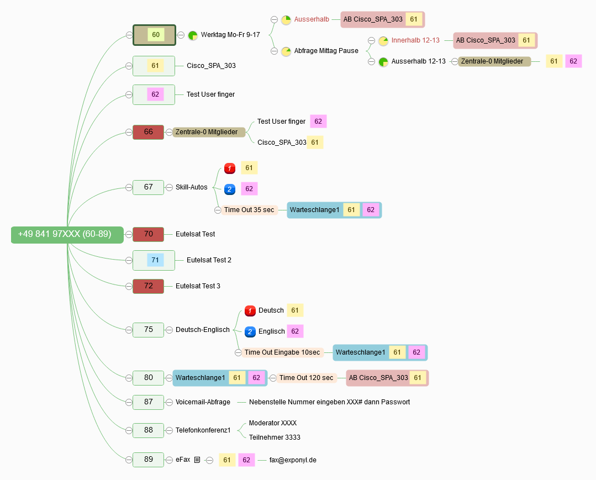The height and width of the screenshot is (480, 596).
Task: Click the Teilnehmer 3333 entry
Action: pos(275,437)
